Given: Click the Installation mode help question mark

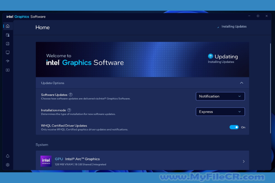Looking at the screenshot, I should point(69,110).
